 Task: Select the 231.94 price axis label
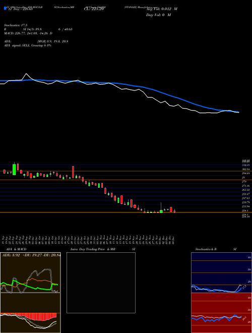pos(246,206)
